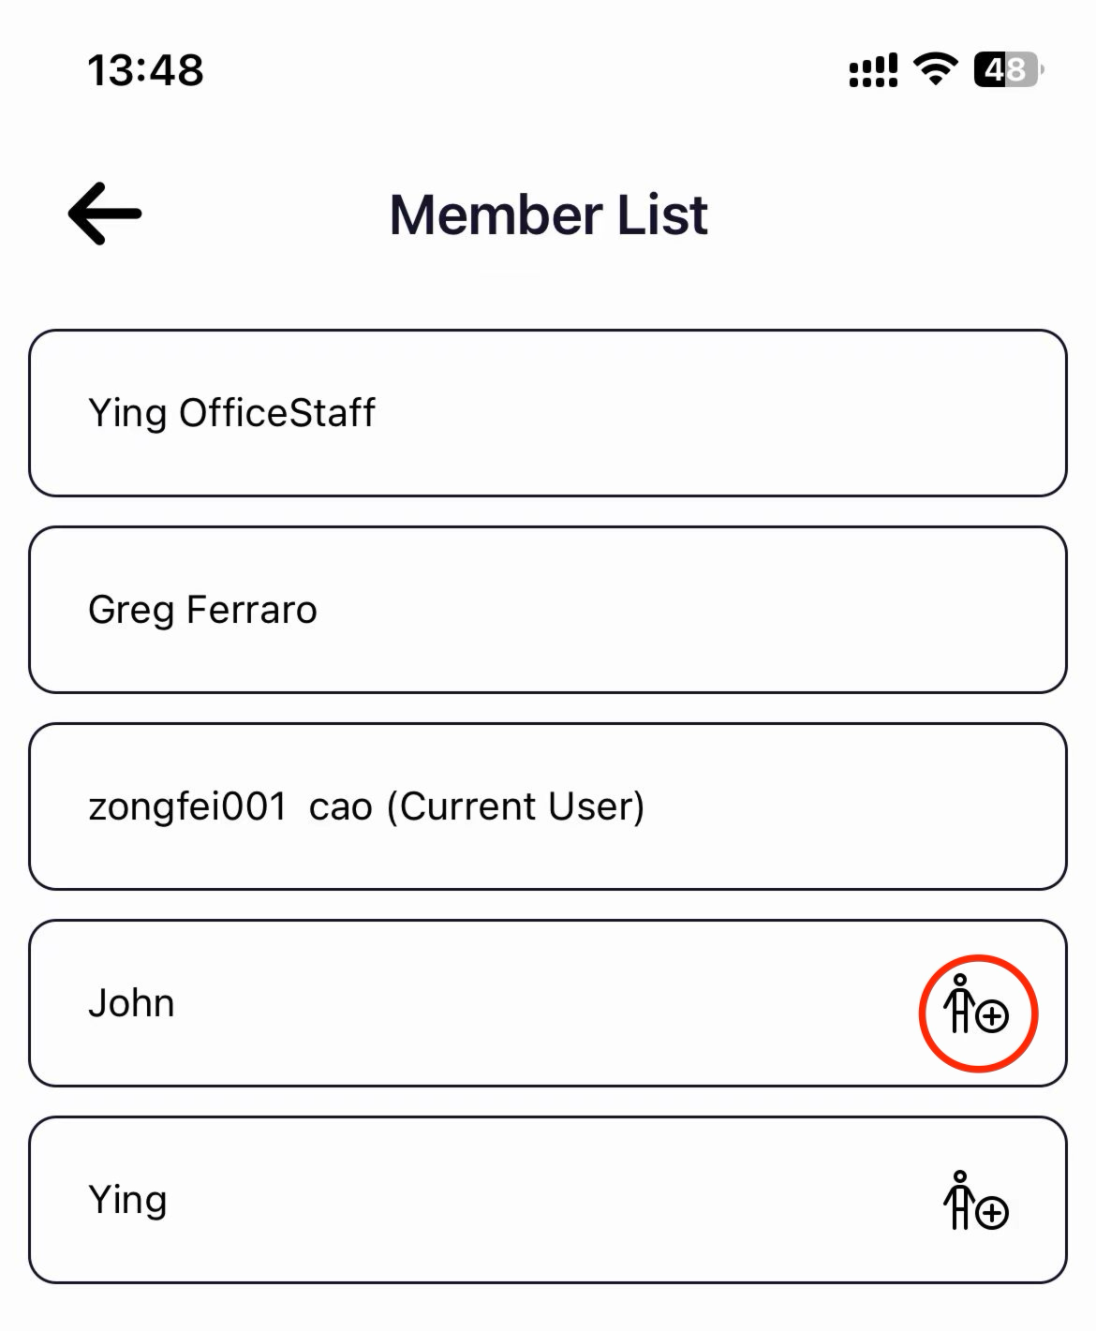The width and height of the screenshot is (1096, 1331).
Task: Tap the Member List page title
Action: 548,214
